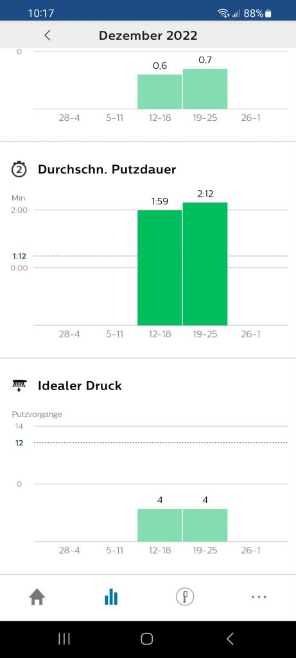The width and height of the screenshot is (296, 658).
Task: Tap the timer icon beside Durchschn. Putzdauer
Action: point(19,169)
